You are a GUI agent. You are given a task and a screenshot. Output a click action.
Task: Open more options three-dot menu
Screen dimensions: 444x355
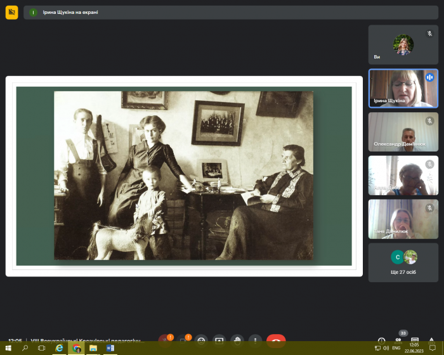[255, 340]
